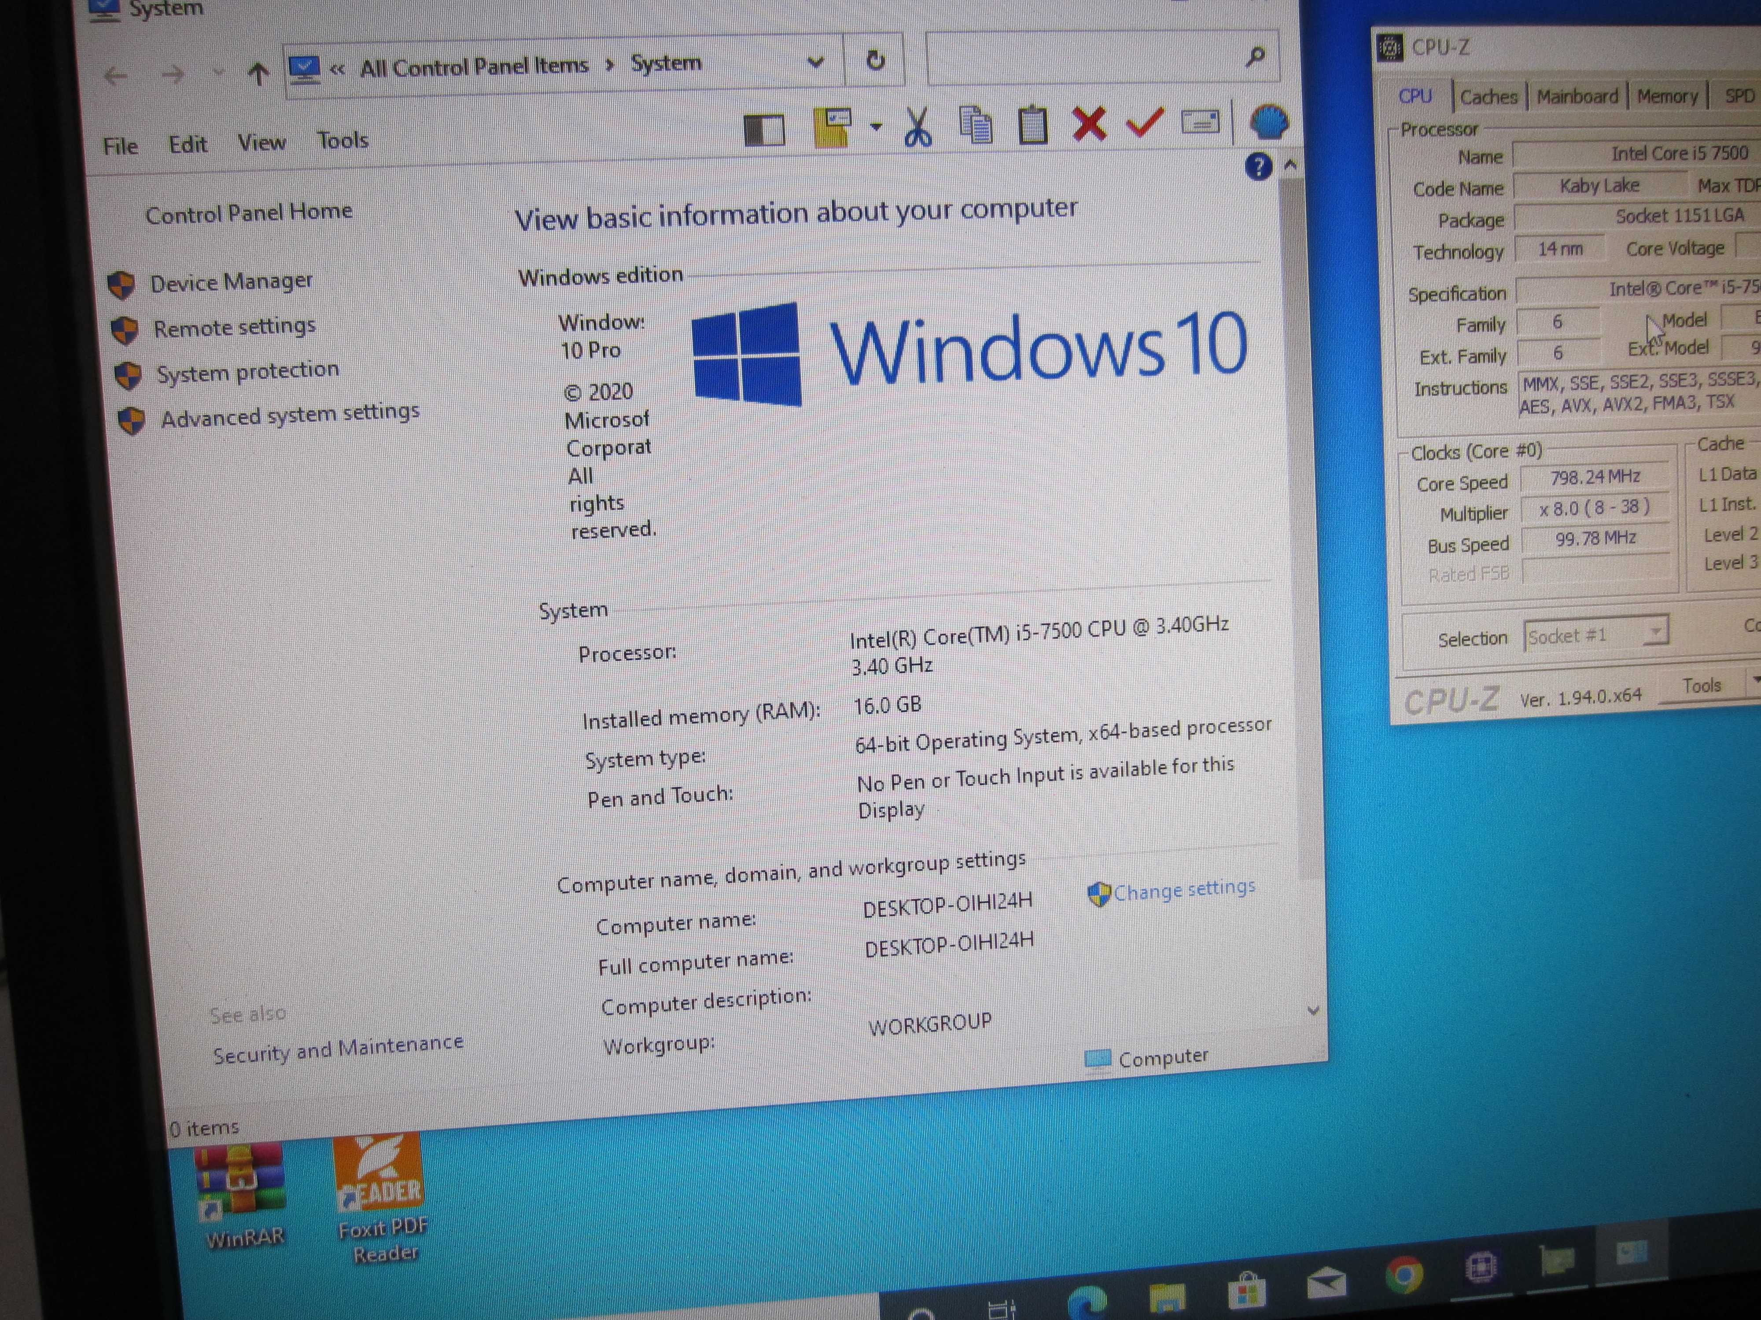
Task: Click the green expansion card taskbar icon
Action: tap(1556, 1260)
